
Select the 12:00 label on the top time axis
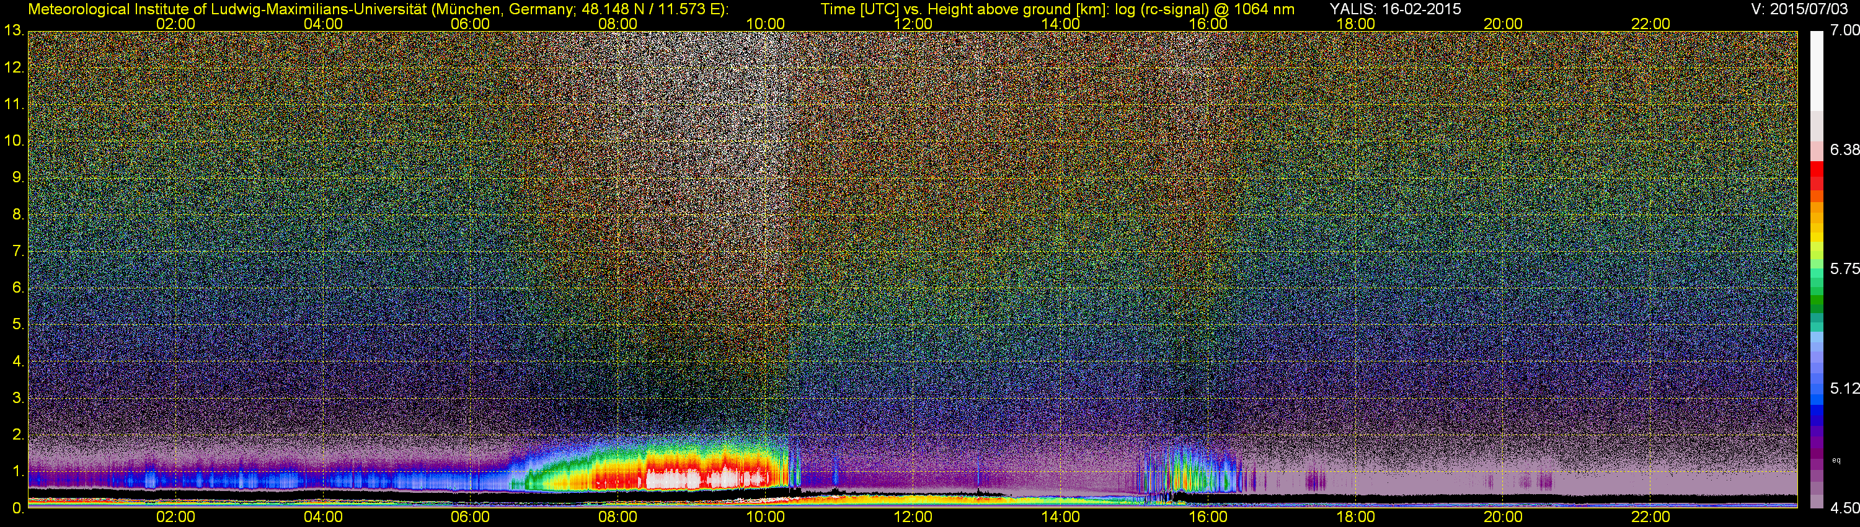click(x=913, y=24)
